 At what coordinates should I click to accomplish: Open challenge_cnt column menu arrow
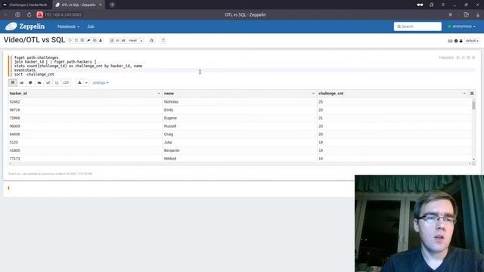(x=464, y=94)
